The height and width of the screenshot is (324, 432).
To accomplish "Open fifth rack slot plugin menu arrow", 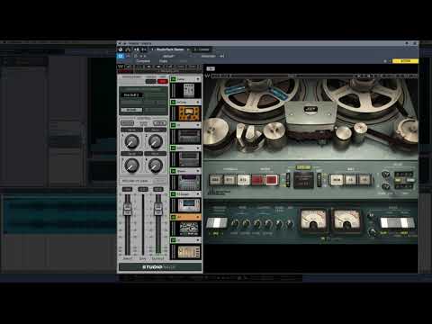I will (198, 171).
